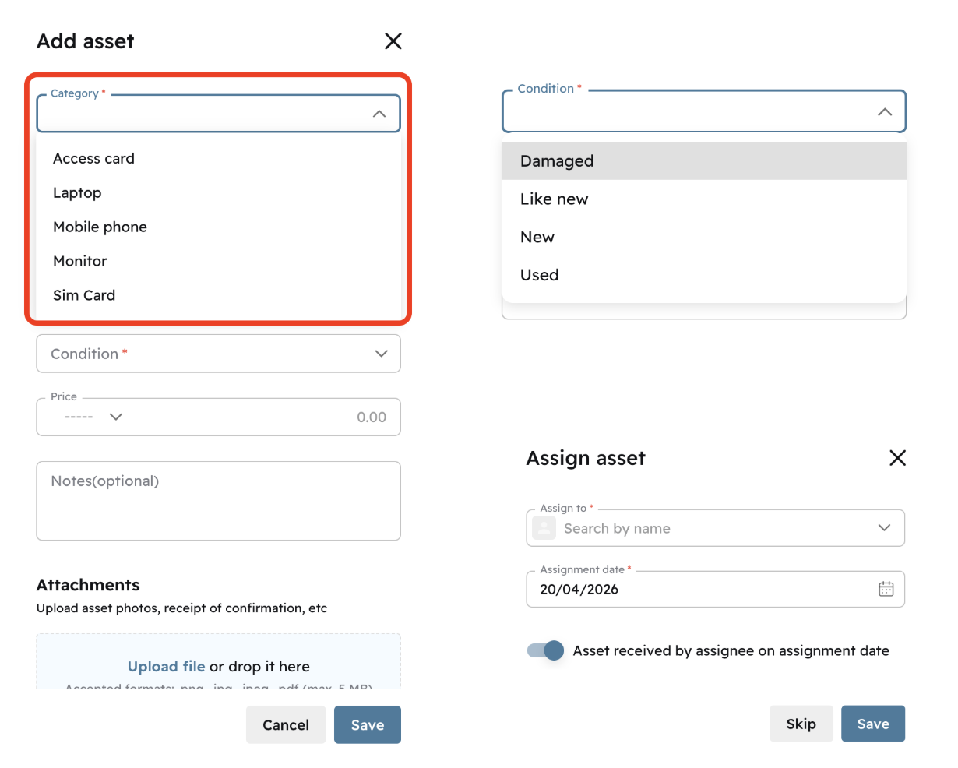
Task: Close the Add asset dialog
Action: [393, 41]
